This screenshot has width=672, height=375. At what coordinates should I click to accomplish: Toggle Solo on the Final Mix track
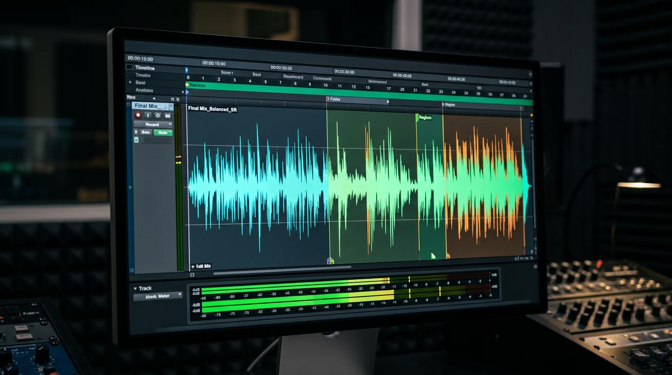pyautogui.click(x=146, y=132)
